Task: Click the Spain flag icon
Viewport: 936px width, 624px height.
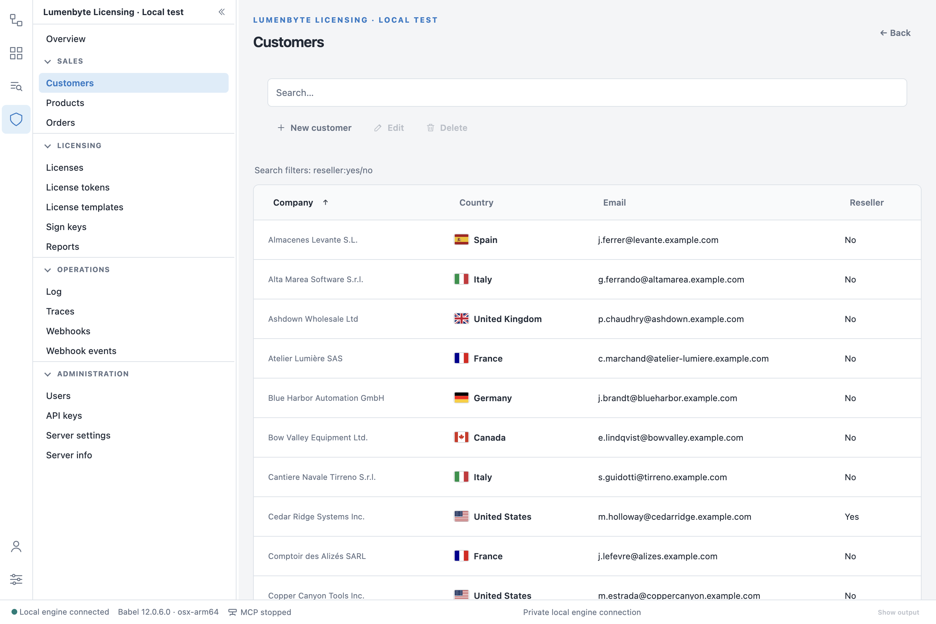Action: point(461,239)
